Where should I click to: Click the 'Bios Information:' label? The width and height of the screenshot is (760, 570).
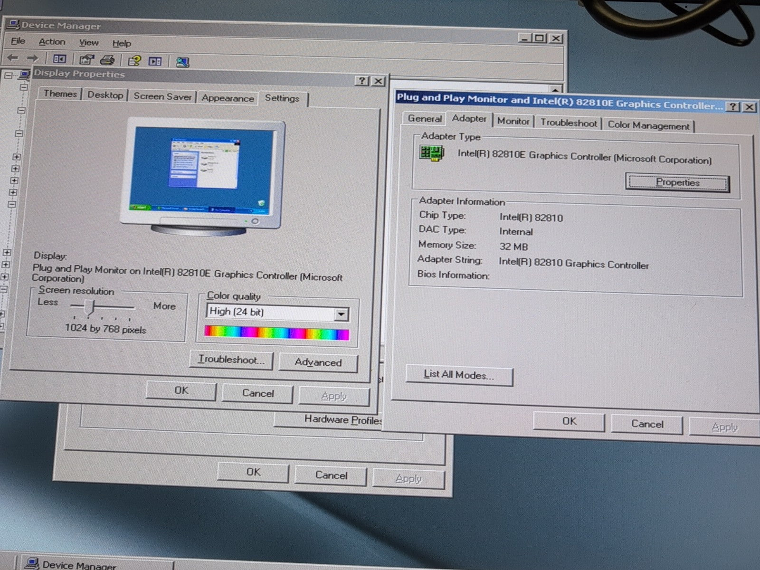point(453,275)
